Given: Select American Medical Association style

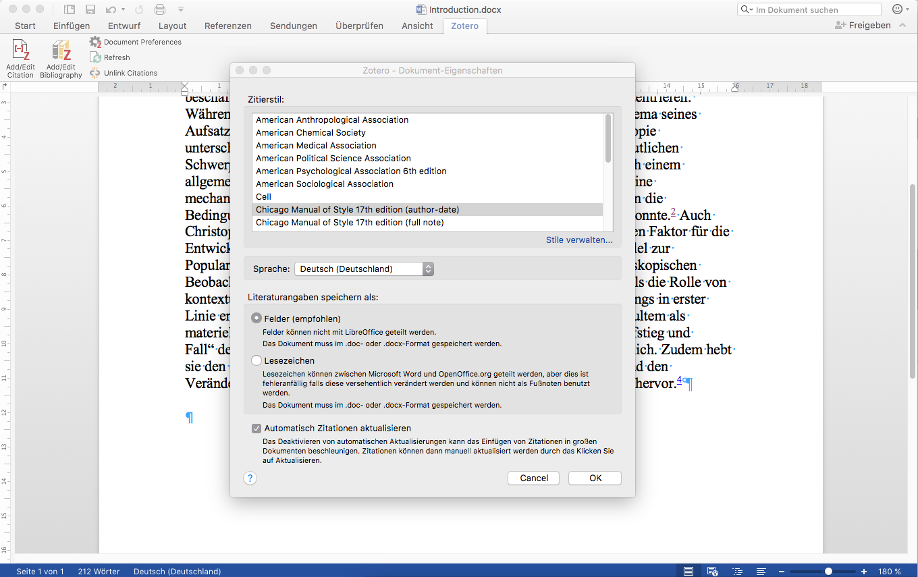Looking at the screenshot, I should pyautogui.click(x=428, y=145).
